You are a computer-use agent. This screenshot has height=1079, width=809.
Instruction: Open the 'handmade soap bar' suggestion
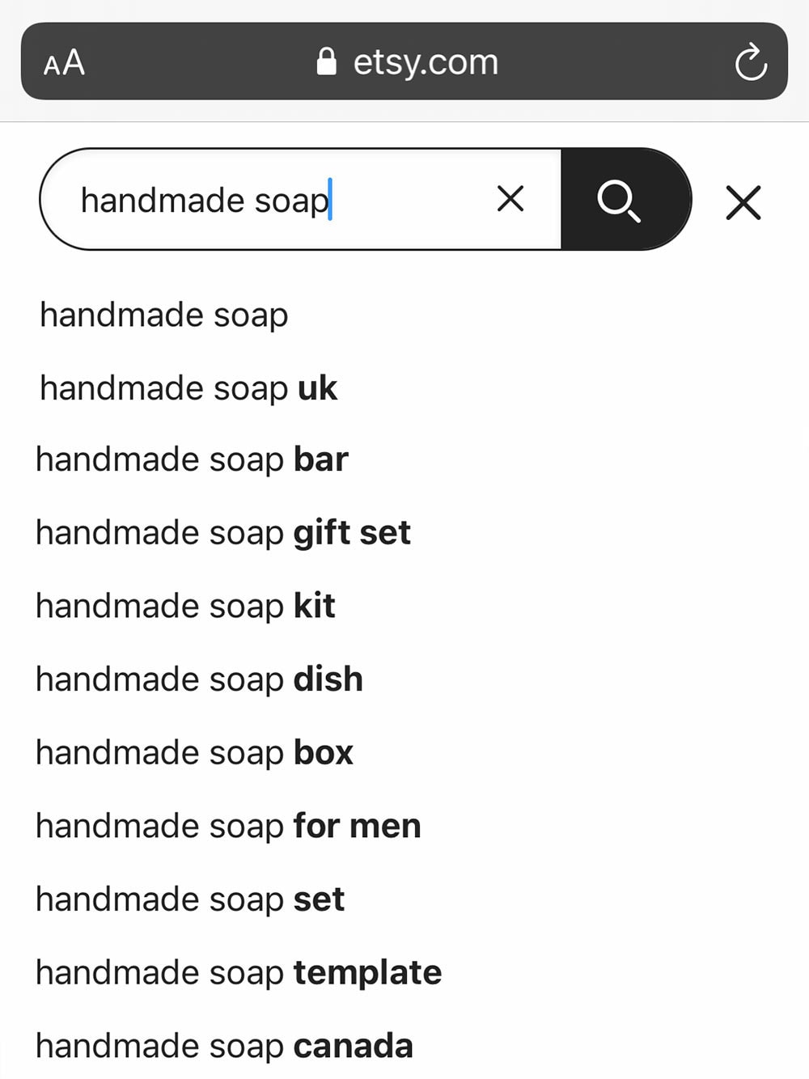coord(191,459)
